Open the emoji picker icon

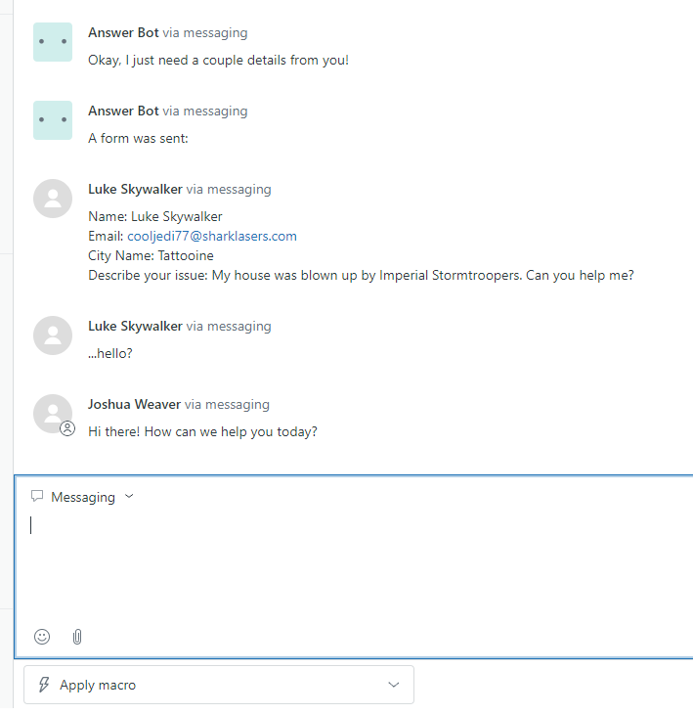pos(42,637)
